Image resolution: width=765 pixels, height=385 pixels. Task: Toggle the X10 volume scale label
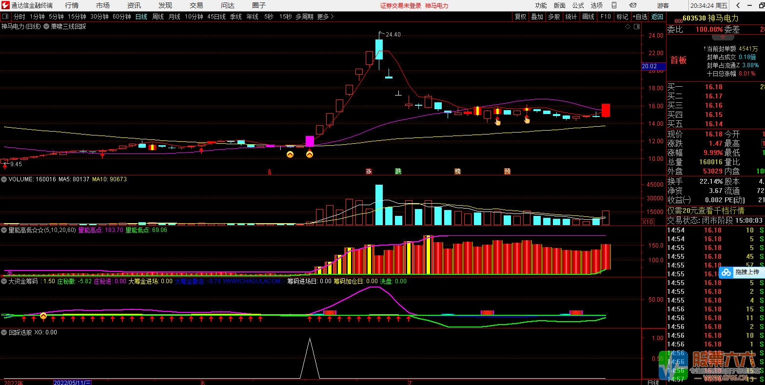tap(647, 222)
